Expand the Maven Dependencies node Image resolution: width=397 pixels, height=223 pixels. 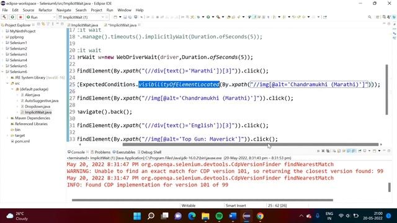7,118
